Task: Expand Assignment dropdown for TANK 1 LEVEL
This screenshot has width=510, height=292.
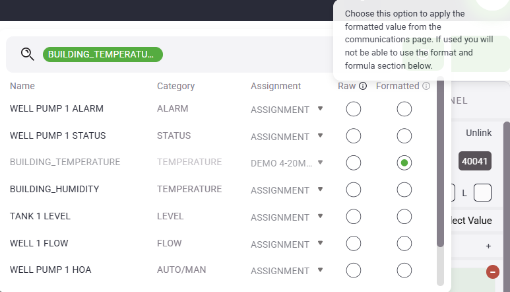Action: pyautogui.click(x=320, y=217)
